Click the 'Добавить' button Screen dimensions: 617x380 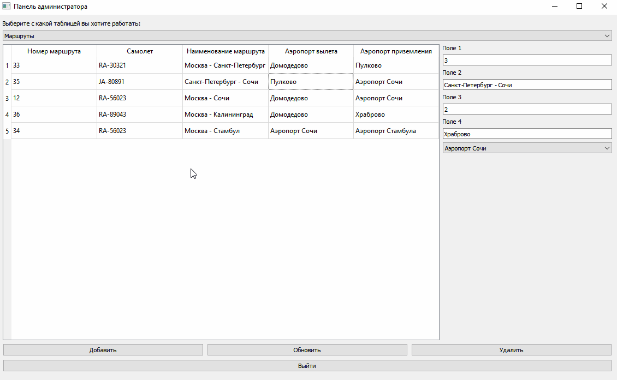point(103,349)
